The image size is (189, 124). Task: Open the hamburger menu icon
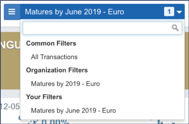coord(12,12)
